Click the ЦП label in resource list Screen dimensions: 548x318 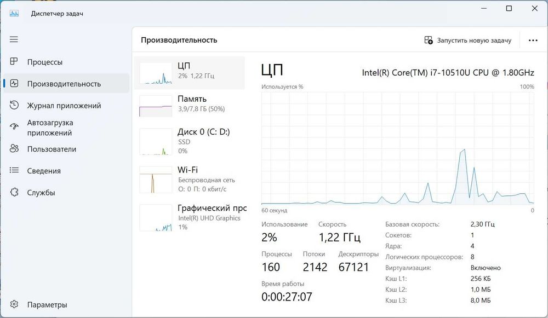184,66
